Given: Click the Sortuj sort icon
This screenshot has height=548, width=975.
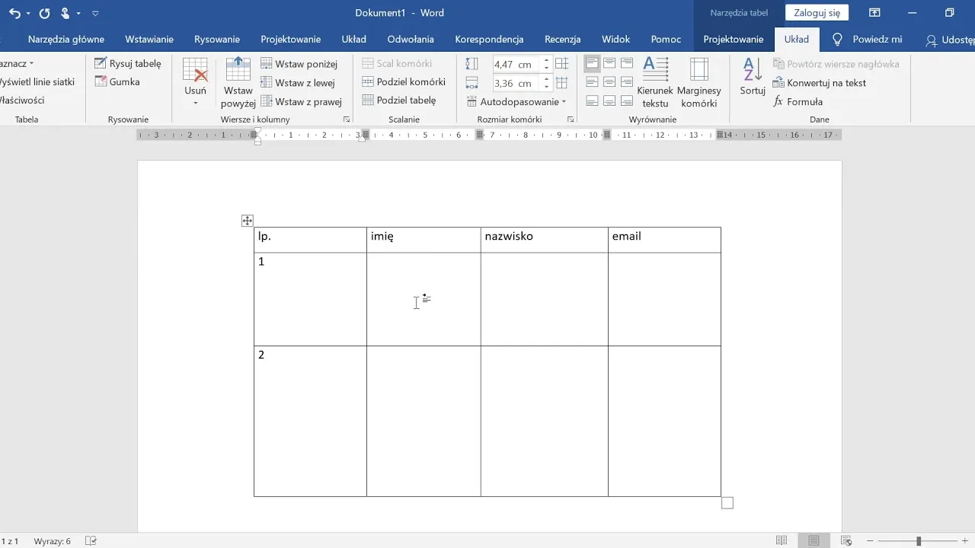Looking at the screenshot, I should tap(752, 77).
